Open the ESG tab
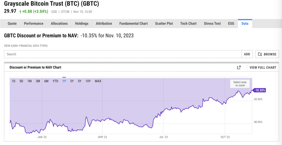 click(231, 24)
